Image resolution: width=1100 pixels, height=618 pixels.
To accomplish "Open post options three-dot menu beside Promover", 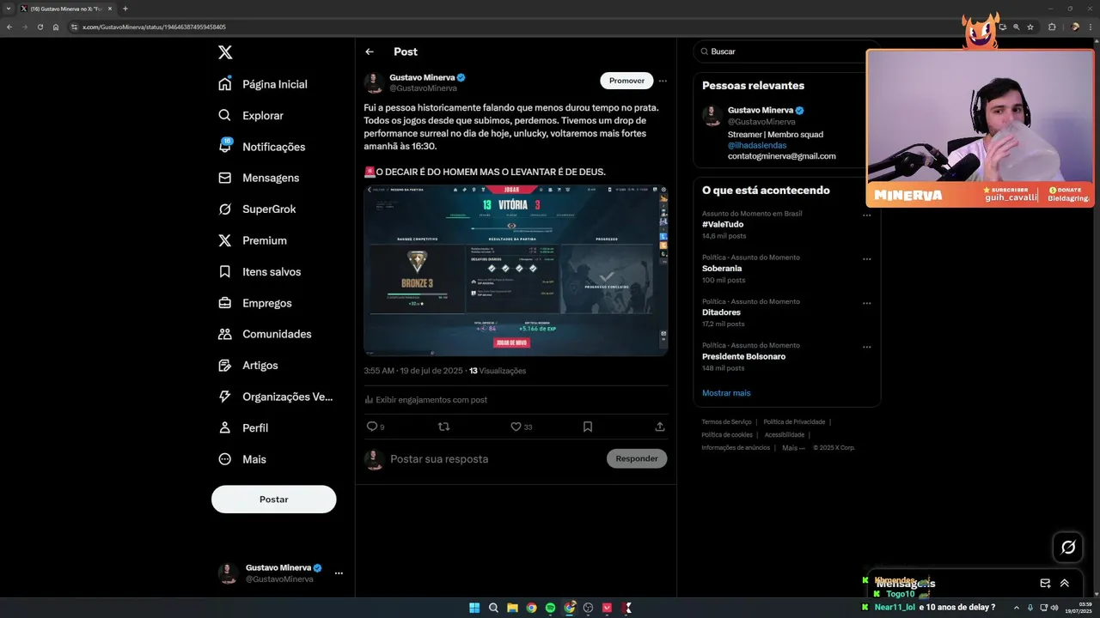I will (x=663, y=81).
